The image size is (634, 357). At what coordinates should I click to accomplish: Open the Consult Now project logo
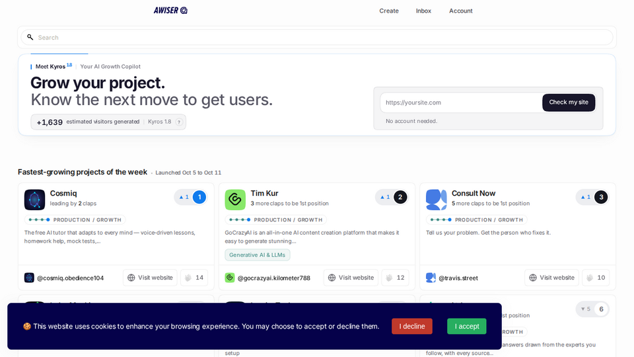436,200
